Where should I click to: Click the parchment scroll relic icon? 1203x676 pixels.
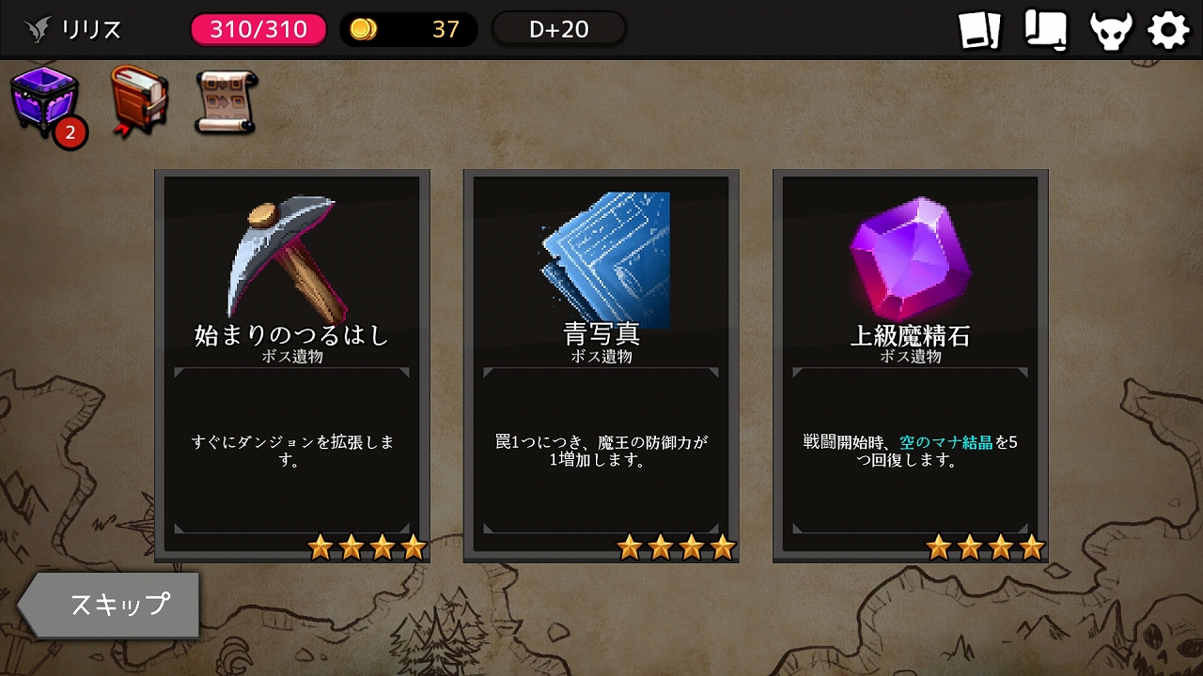click(x=227, y=101)
